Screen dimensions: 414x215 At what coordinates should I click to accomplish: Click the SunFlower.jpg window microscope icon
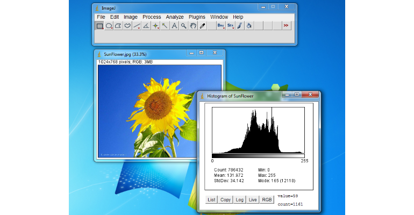[99, 54]
